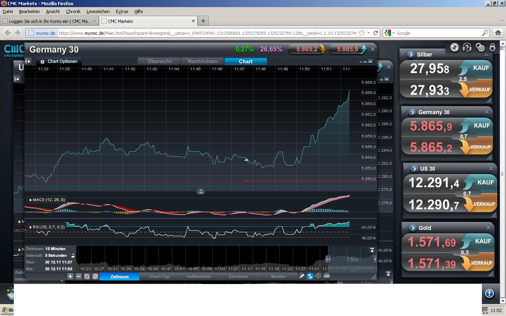Open the Zeitraum toolbar tab
The image size is (506, 316).
119,276
